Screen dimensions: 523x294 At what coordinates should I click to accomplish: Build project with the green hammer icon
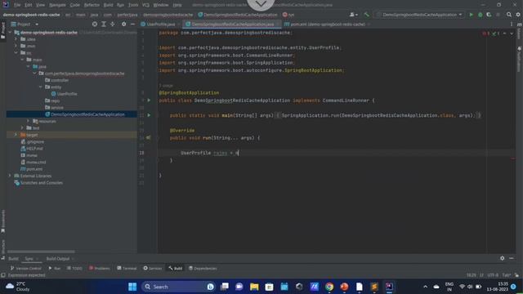tap(367, 15)
